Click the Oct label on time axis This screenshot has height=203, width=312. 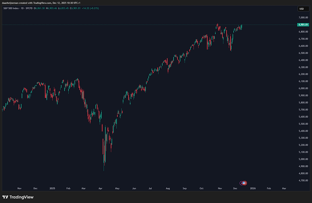[x=202, y=188]
